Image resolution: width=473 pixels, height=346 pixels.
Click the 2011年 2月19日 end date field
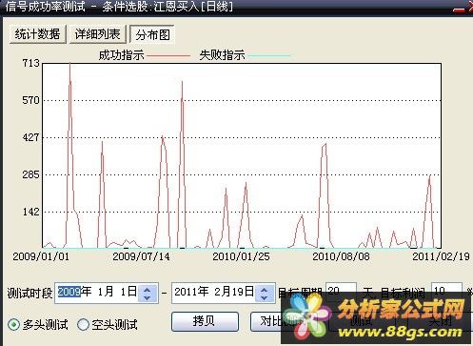tap(214, 292)
